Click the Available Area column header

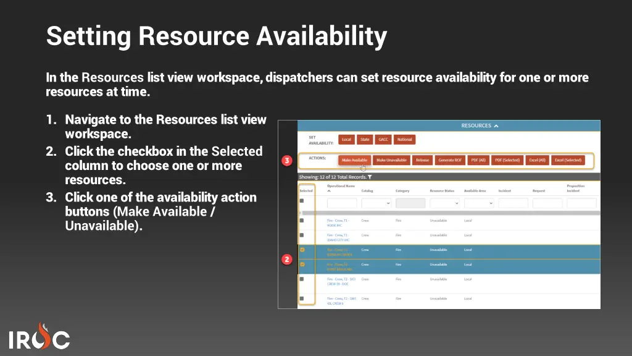[x=475, y=190]
